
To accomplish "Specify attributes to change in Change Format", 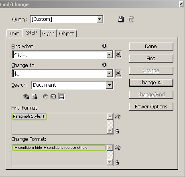I will click(118, 147).
